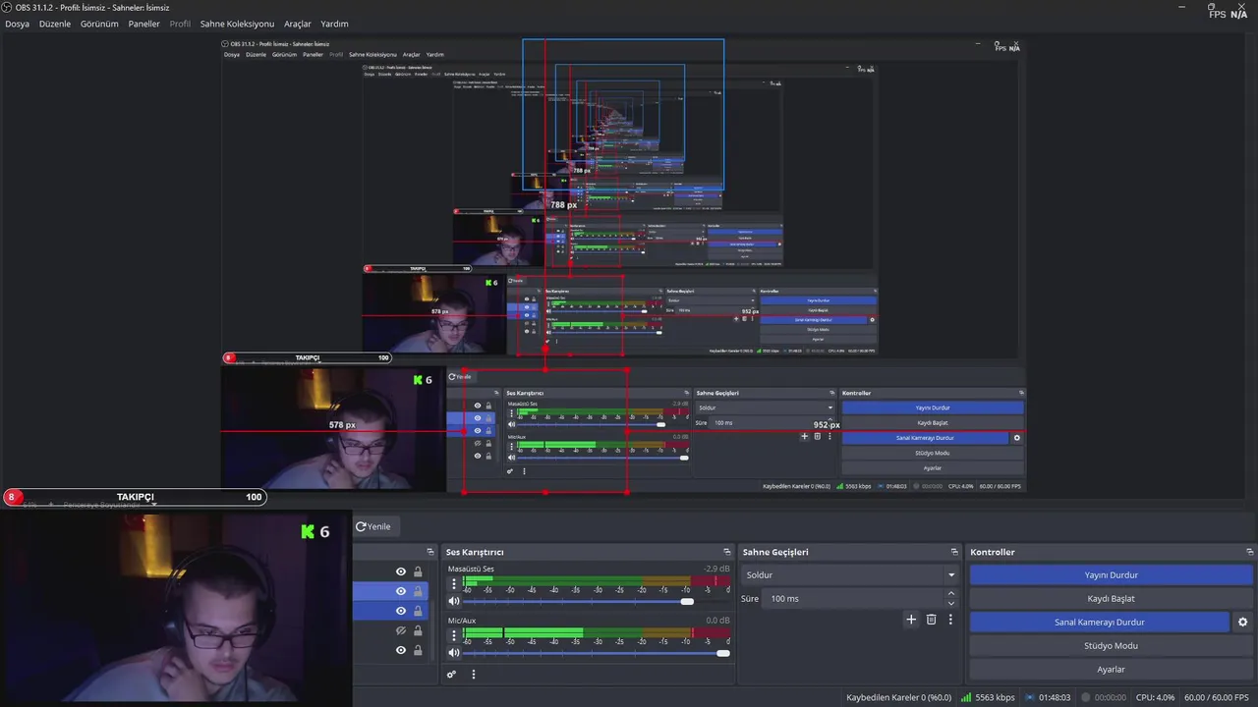
Task: Click the green bitrate bars status icon
Action: pyautogui.click(x=966, y=697)
